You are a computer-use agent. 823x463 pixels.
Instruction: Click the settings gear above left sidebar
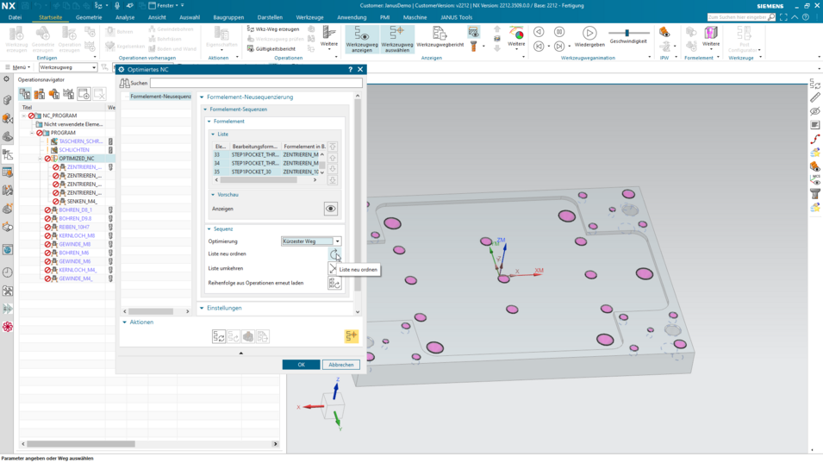click(x=6, y=79)
